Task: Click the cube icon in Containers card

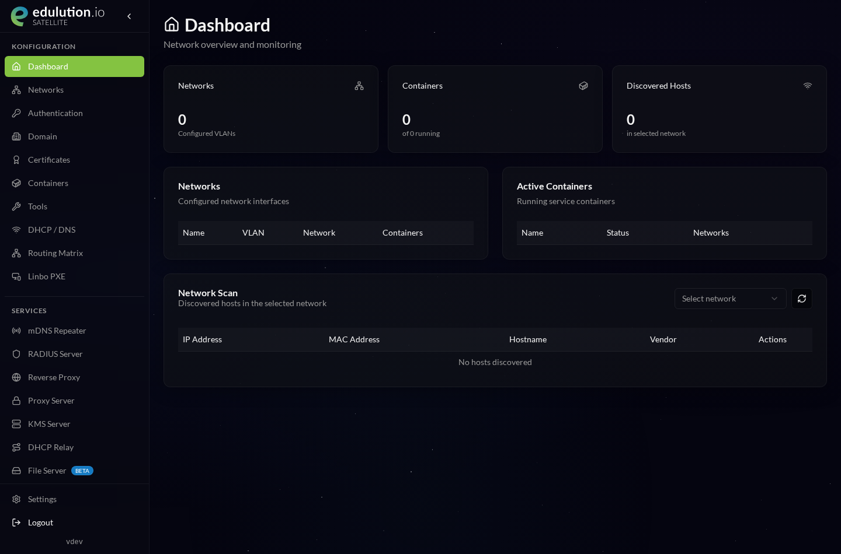Action: click(583, 86)
